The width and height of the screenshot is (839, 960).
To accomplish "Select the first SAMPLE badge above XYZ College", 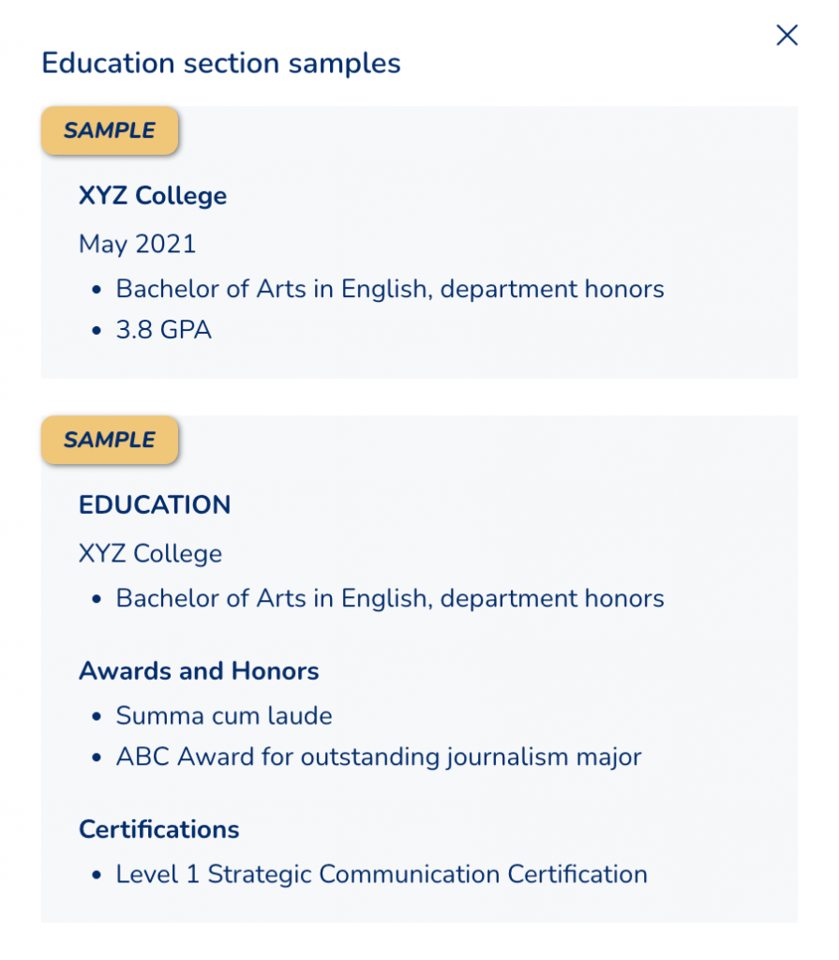I will click(110, 131).
